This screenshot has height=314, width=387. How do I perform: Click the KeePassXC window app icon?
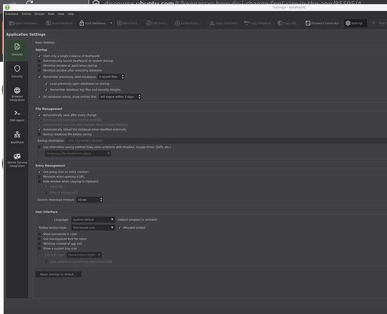[x=7, y=7]
